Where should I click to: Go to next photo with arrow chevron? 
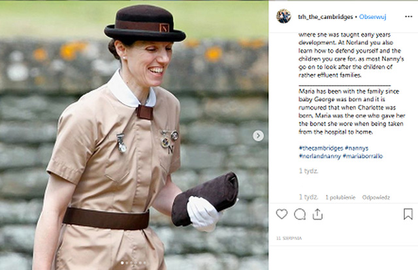pyautogui.click(x=258, y=136)
